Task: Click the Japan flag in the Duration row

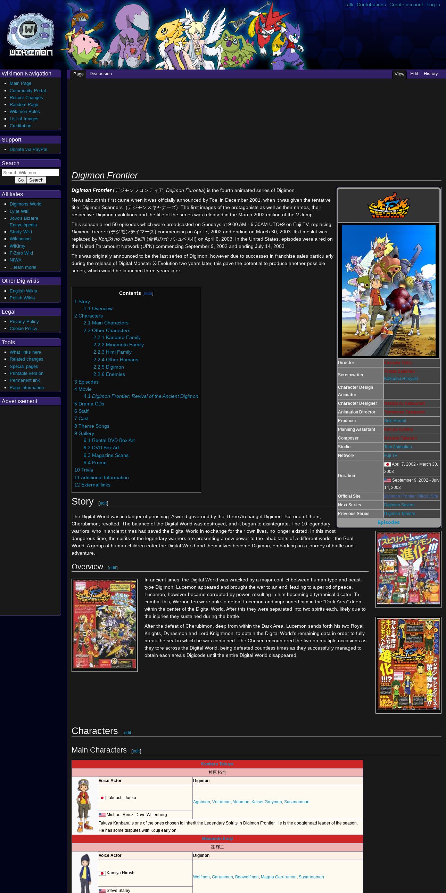Action: coord(388,464)
